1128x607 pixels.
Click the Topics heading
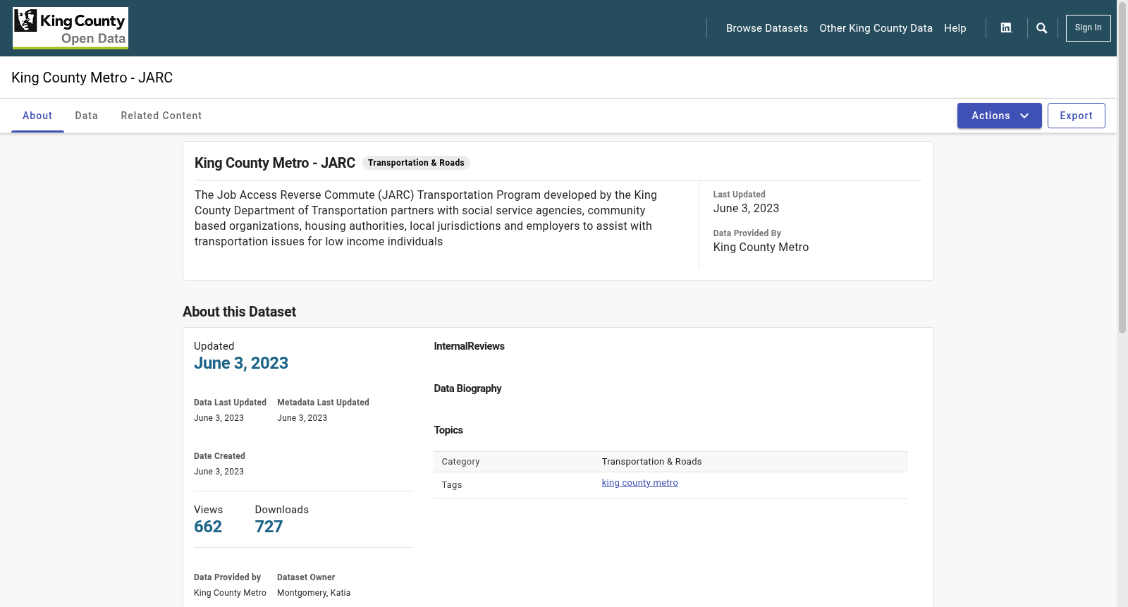pos(448,430)
